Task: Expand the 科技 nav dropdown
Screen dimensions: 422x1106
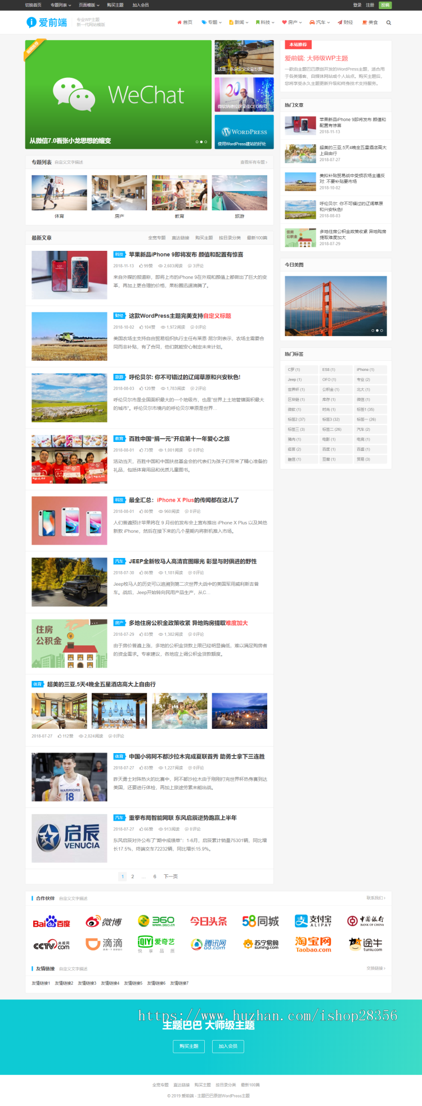Action: point(265,23)
